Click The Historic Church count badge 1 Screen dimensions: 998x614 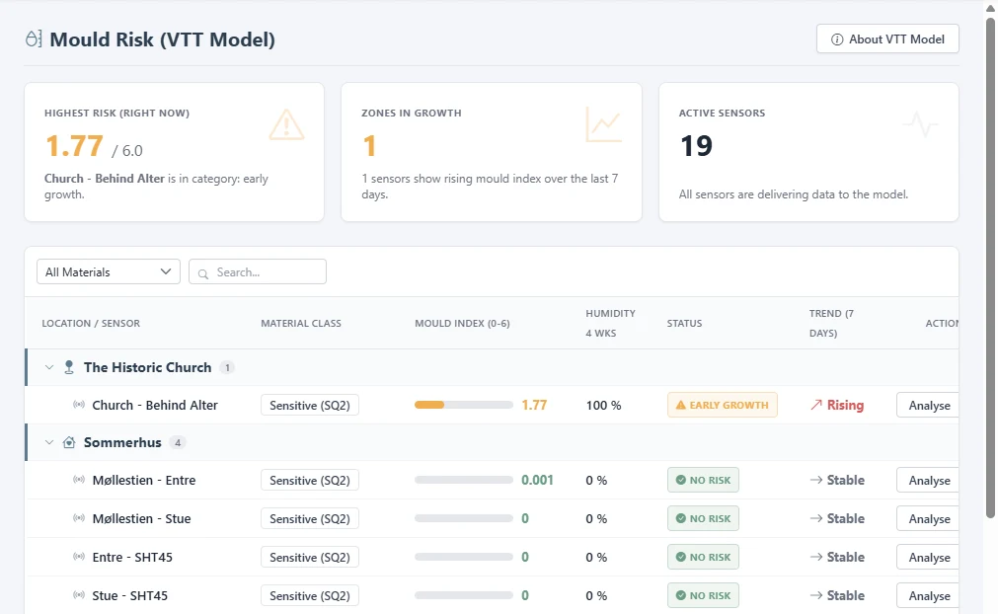[227, 367]
